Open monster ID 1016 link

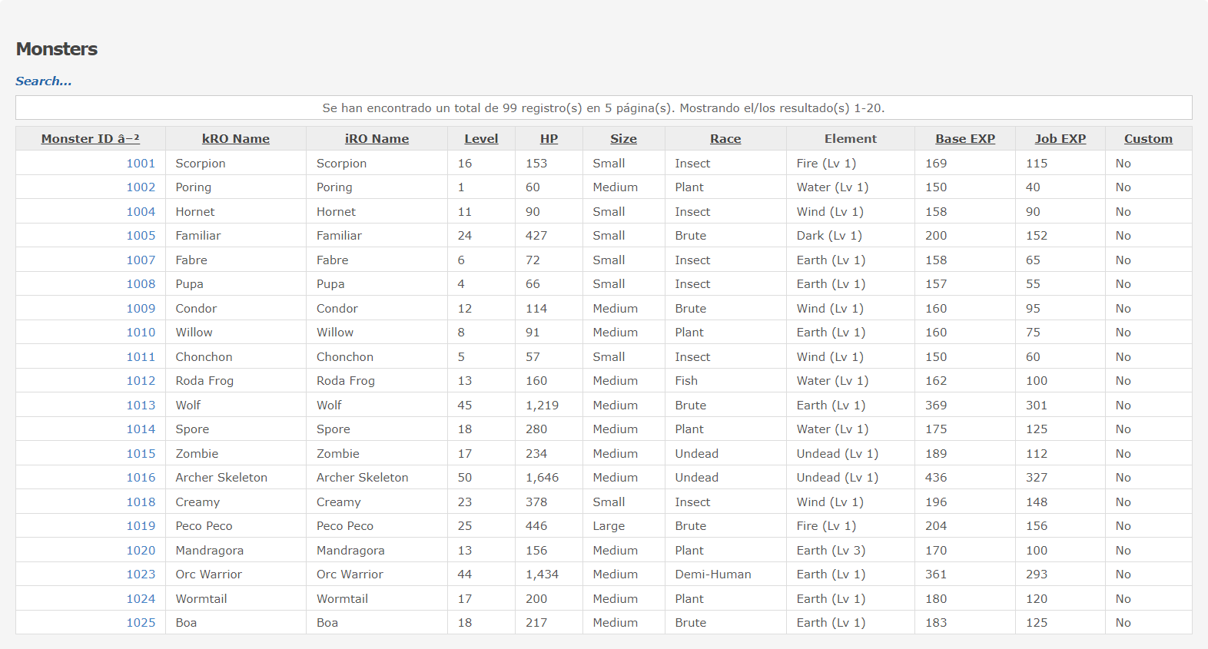click(x=141, y=478)
